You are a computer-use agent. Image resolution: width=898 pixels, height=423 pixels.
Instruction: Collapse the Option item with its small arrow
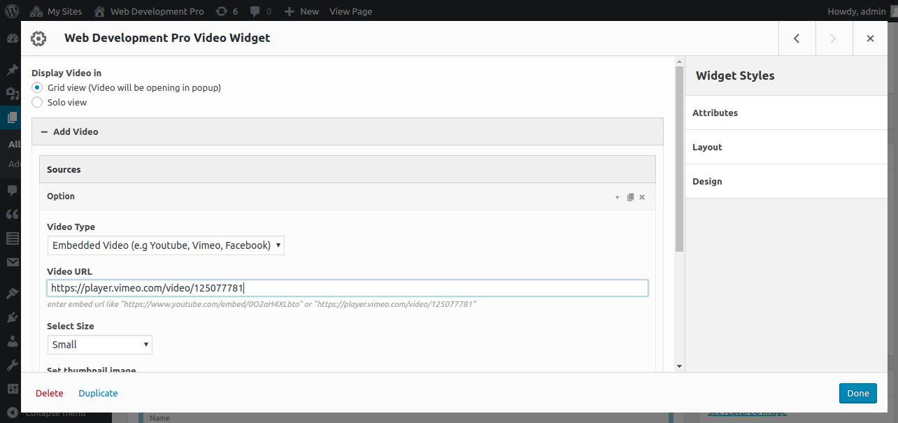(x=617, y=197)
